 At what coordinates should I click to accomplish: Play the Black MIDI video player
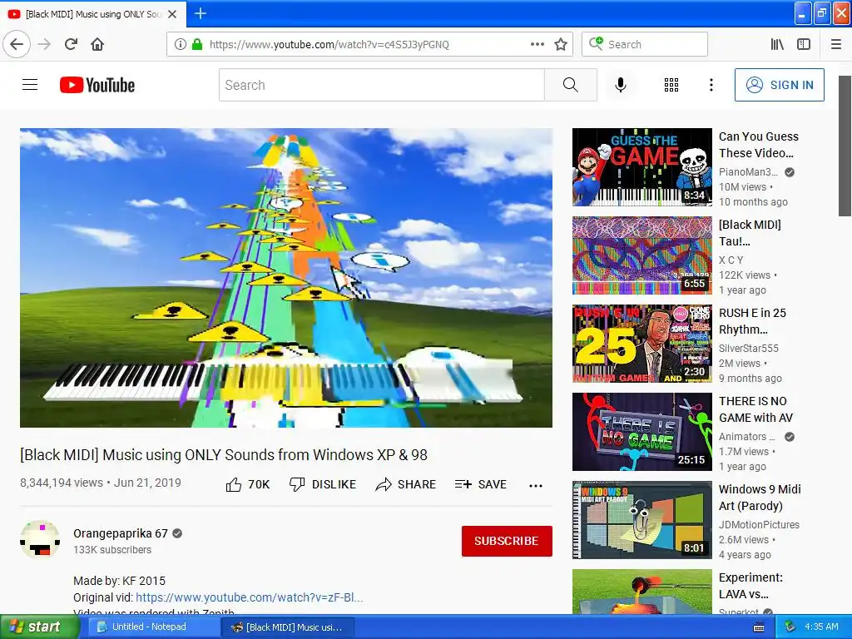(x=286, y=278)
